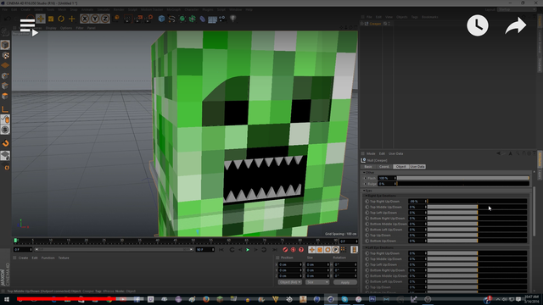
Task: Adjust the Flash slider
Action: (x=463, y=178)
